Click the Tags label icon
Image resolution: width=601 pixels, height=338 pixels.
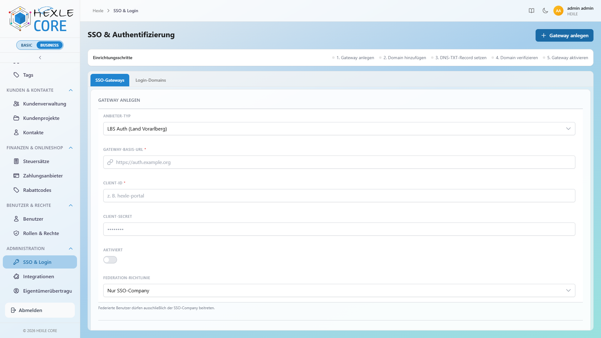point(16,75)
